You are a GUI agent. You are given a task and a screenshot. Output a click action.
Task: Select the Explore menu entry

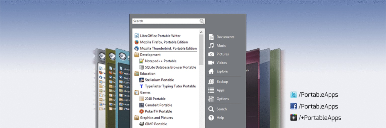click(222, 71)
